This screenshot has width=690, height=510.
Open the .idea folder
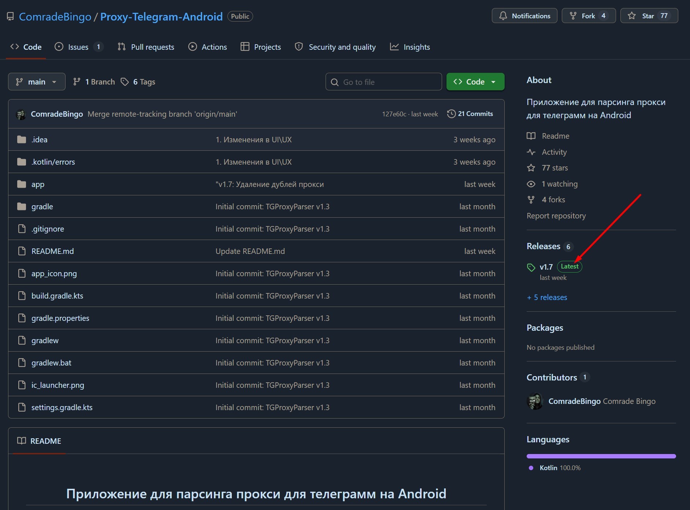coord(39,139)
